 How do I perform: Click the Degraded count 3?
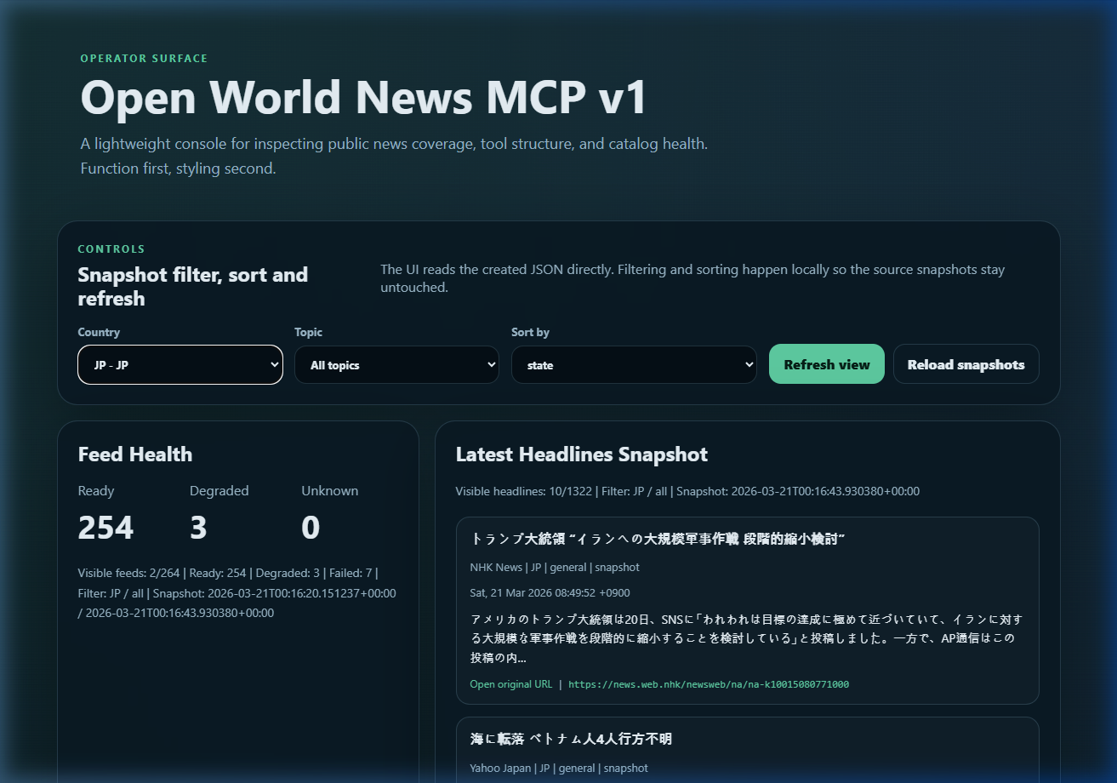(x=198, y=528)
